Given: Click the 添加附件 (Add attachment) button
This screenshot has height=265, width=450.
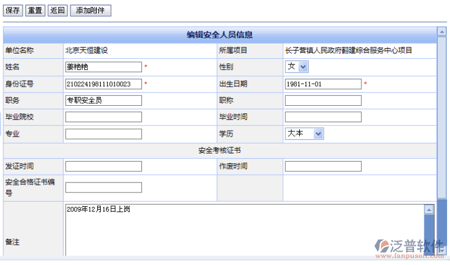Looking at the screenshot, I should click(90, 10).
